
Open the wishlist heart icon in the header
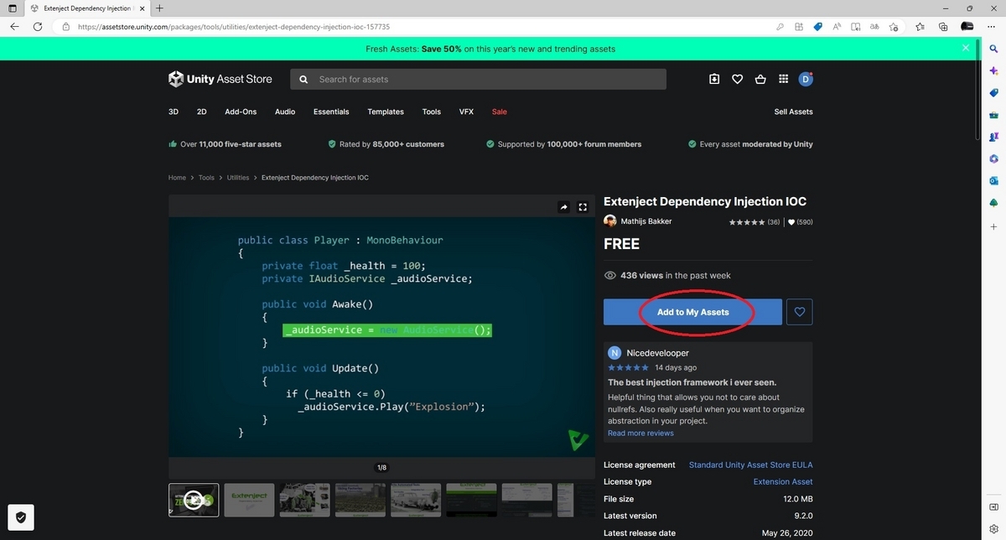coord(737,79)
